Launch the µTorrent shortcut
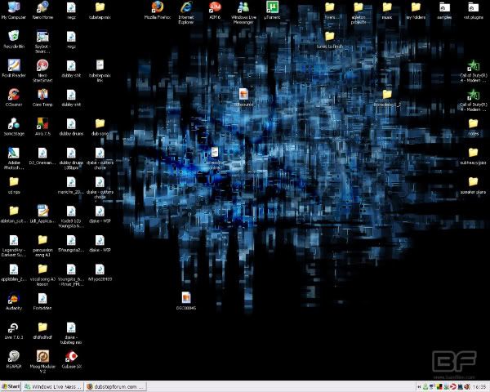This screenshot has height=392, width=490. click(x=272, y=11)
